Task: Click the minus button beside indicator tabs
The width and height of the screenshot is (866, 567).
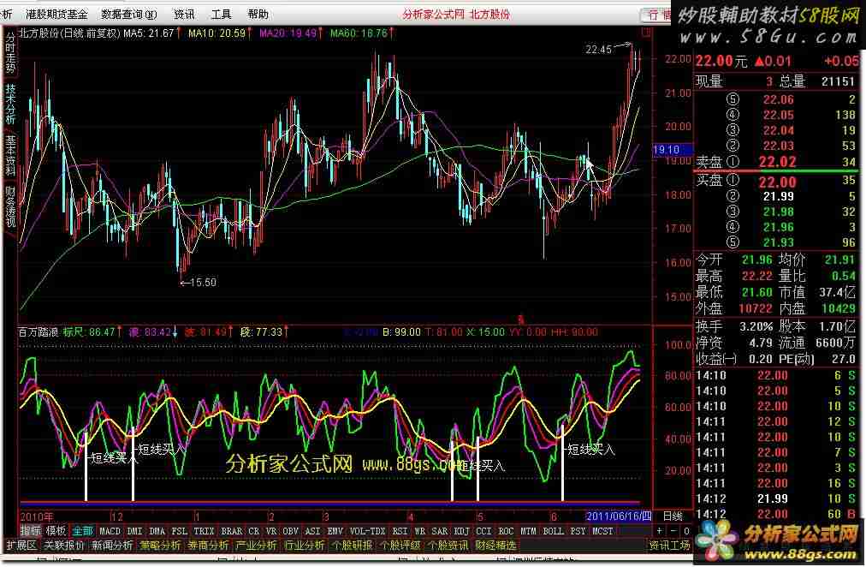Action: tap(673, 531)
